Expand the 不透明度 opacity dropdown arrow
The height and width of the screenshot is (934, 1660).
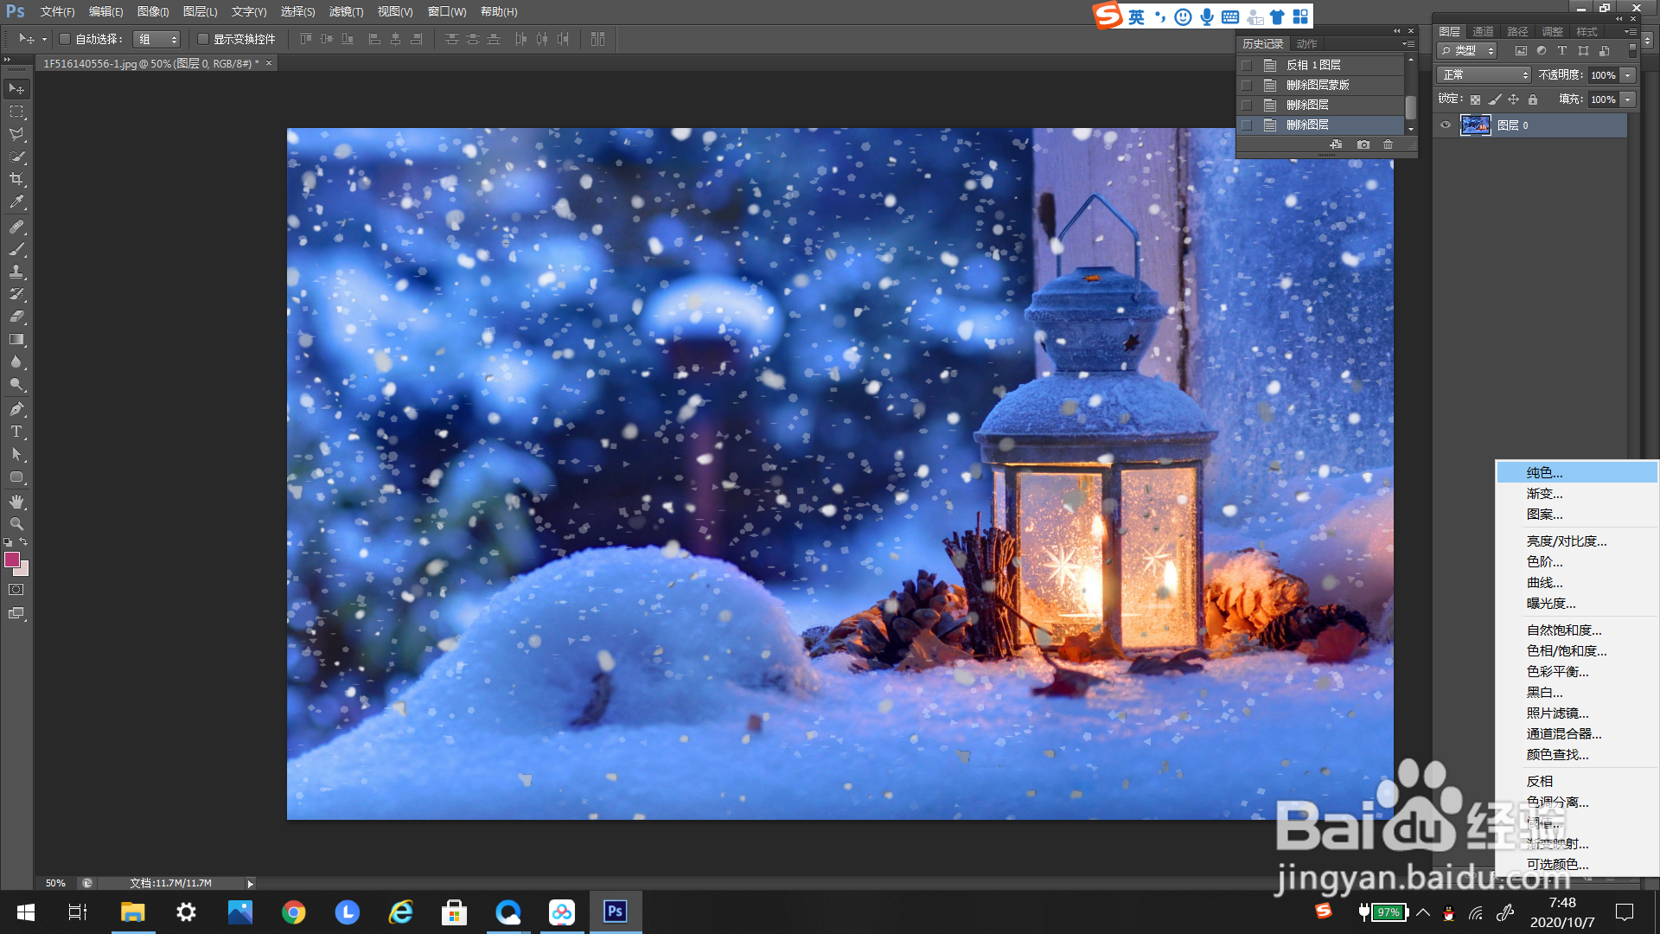coord(1627,75)
